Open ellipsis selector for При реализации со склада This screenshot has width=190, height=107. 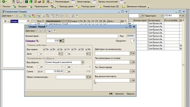click(x=131, y=62)
